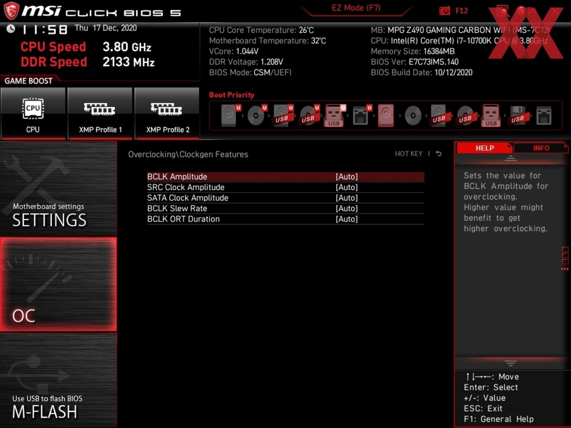Open the [Auto] value of BCLK Slew Rate
Screen dimensions: 571x428
[x=347, y=209]
